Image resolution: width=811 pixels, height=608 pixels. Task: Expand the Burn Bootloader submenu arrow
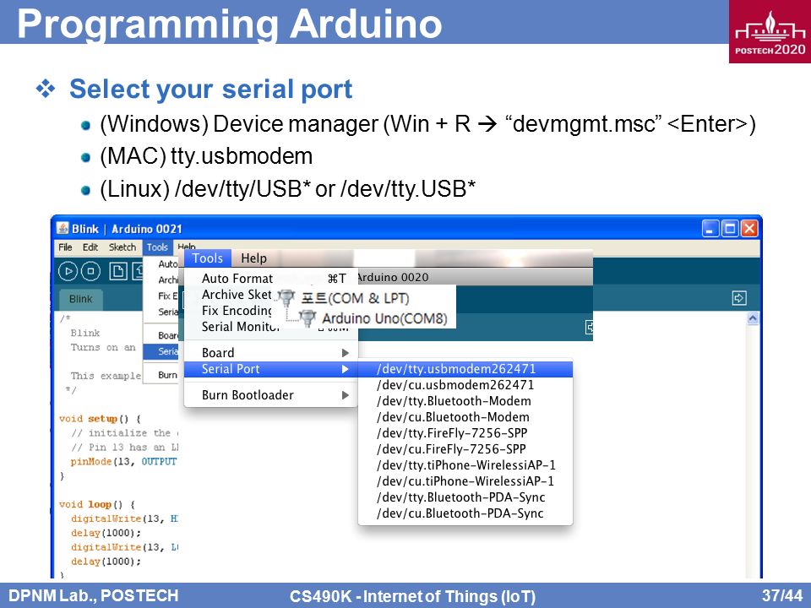tap(345, 395)
